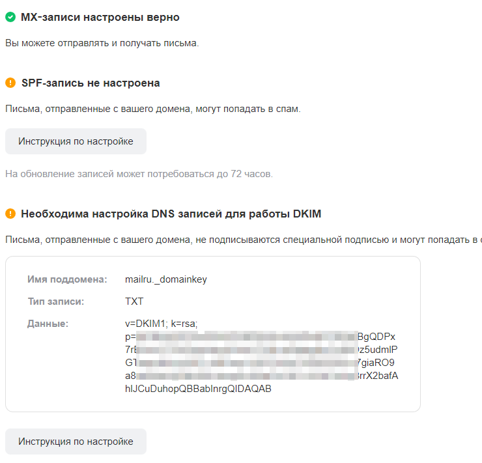The image size is (482, 463).
Task: Select the mailru._domainkey subdomain value
Action: coord(166,280)
